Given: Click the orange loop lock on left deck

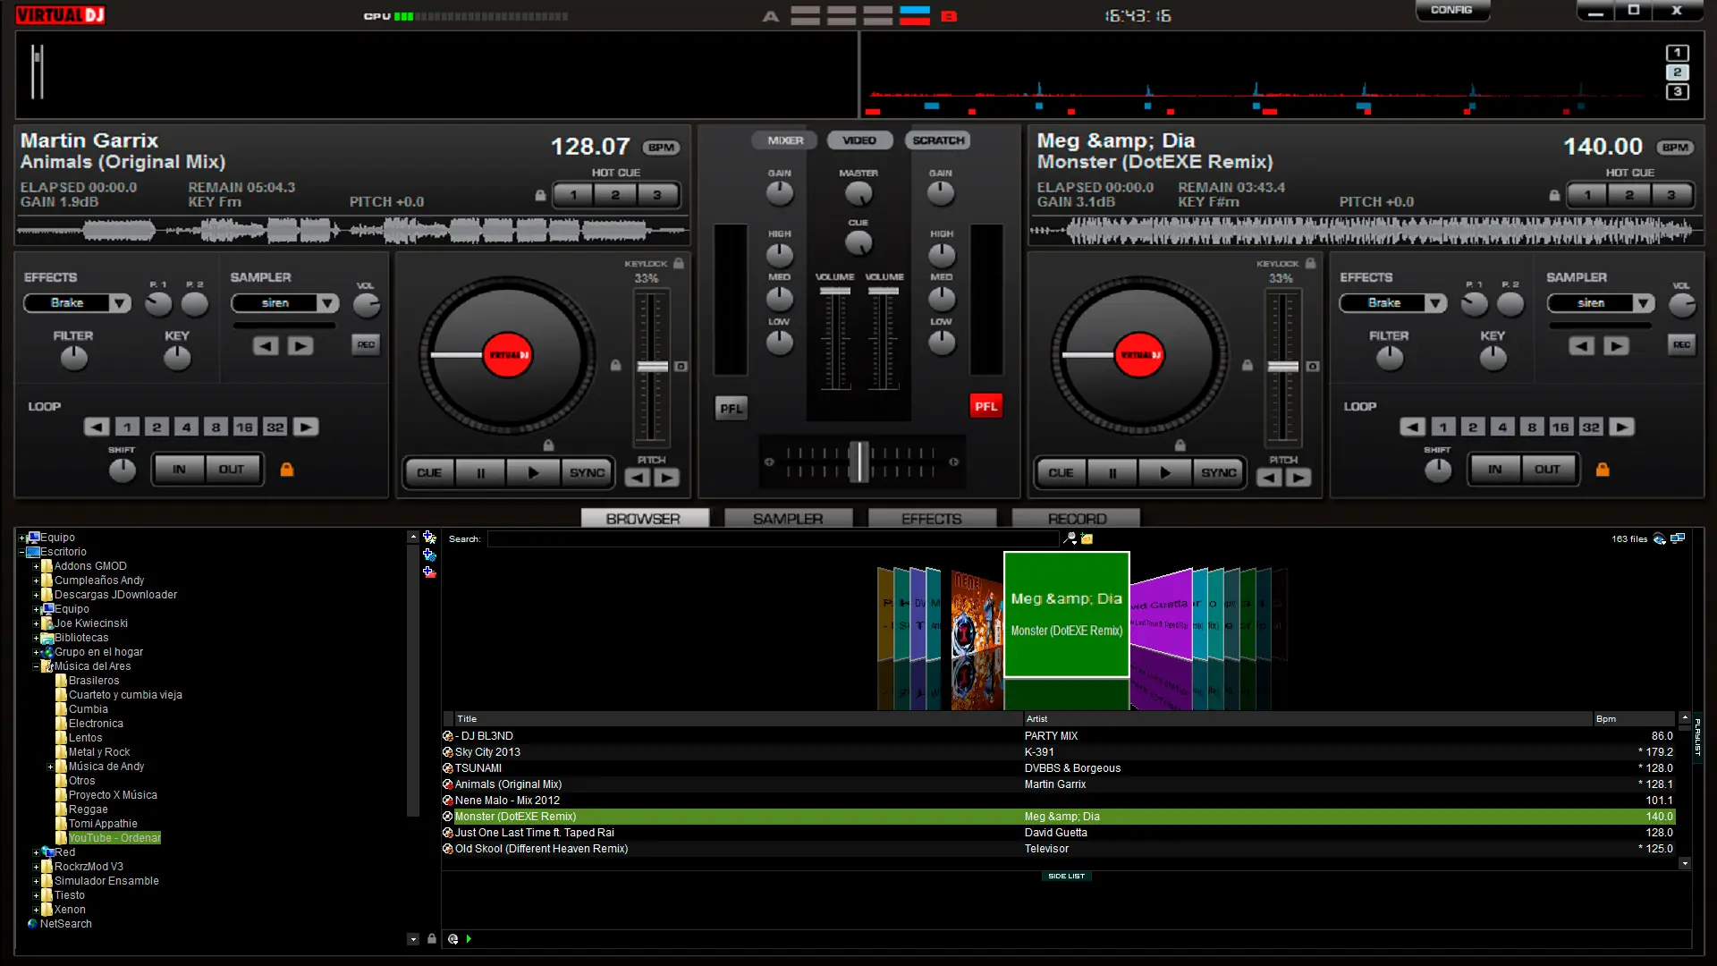Looking at the screenshot, I should (287, 470).
